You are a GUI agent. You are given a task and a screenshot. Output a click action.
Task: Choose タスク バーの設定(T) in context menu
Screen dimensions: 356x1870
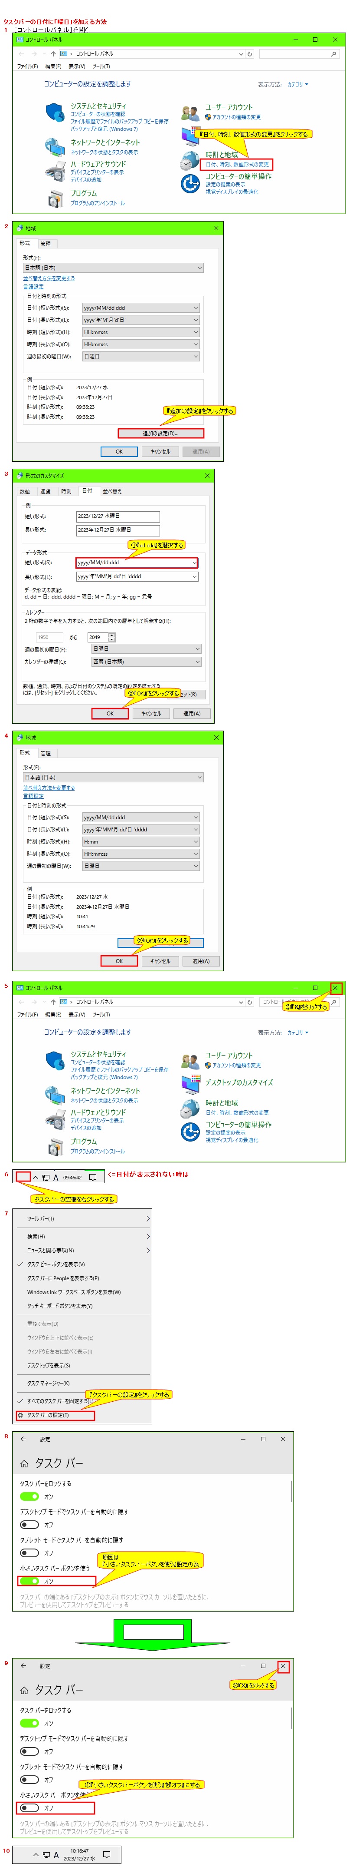coord(55,1416)
